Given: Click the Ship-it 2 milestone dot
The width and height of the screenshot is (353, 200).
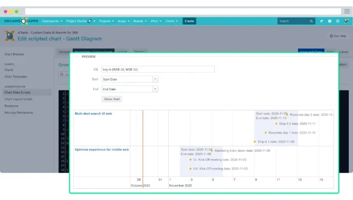Looking at the screenshot, I should (276, 124).
